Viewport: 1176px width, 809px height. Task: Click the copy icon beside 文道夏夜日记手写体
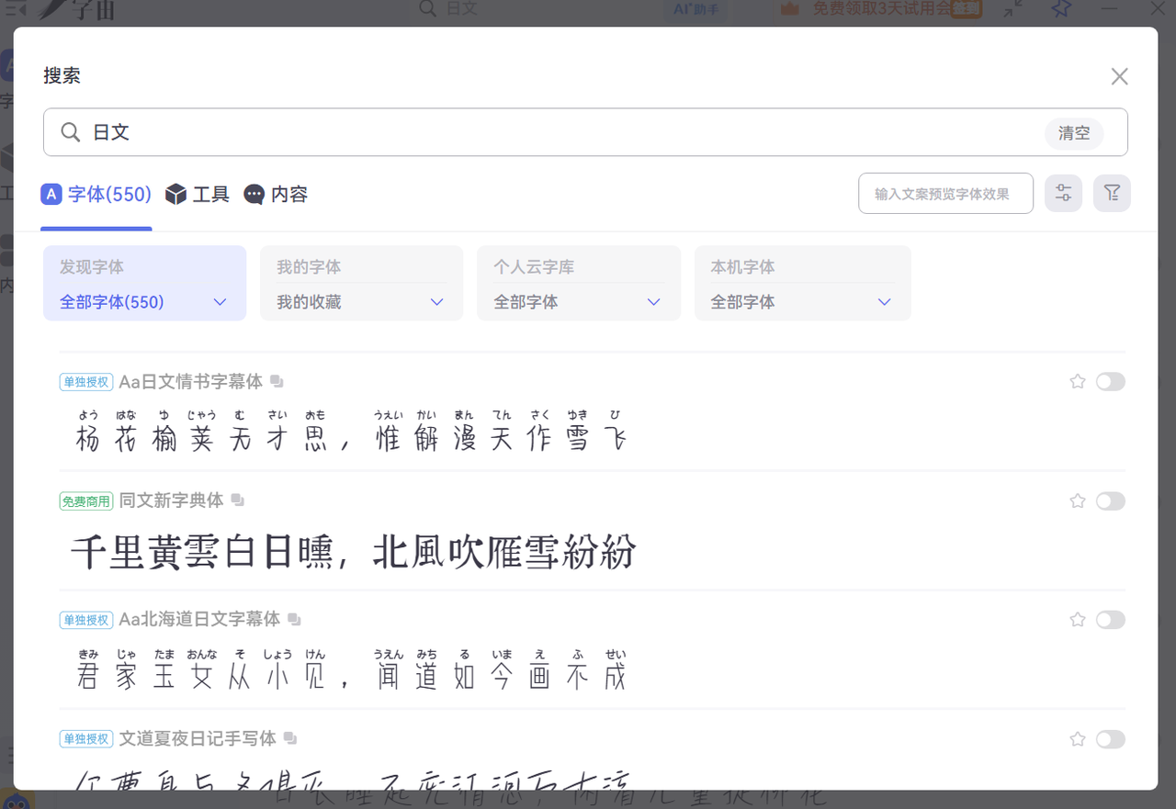(x=290, y=738)
